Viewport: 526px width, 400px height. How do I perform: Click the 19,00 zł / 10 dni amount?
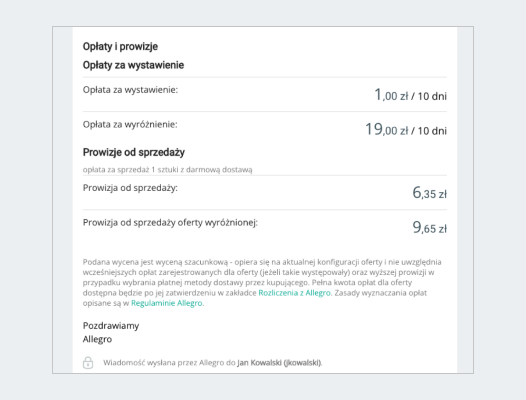pos(406,130)
